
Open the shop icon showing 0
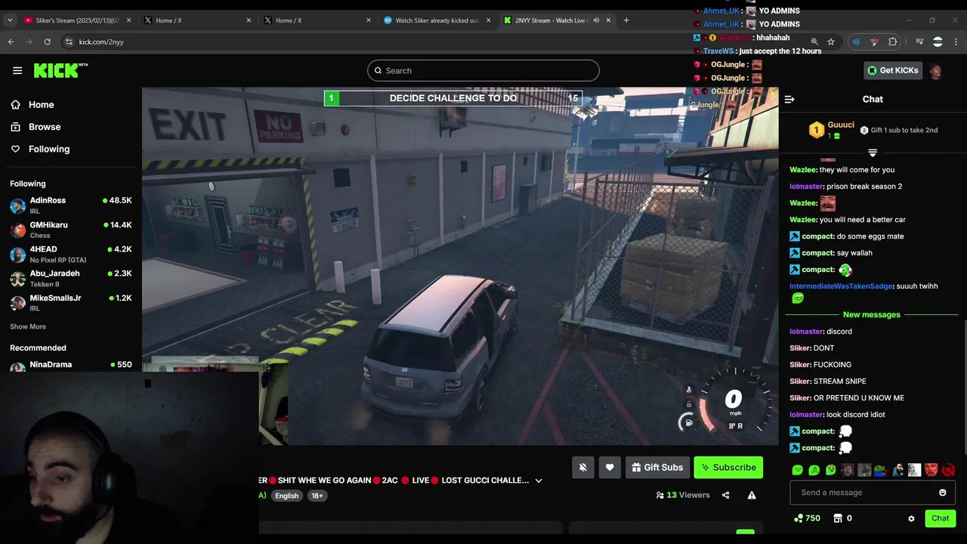click(x=842, y=518)
